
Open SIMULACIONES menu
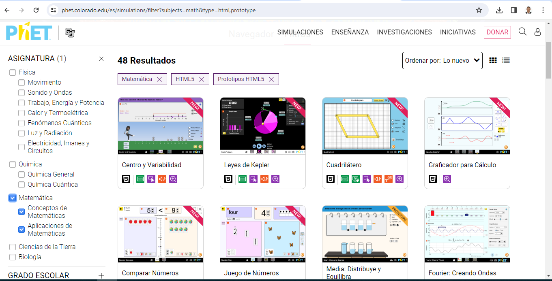(300, 32)
